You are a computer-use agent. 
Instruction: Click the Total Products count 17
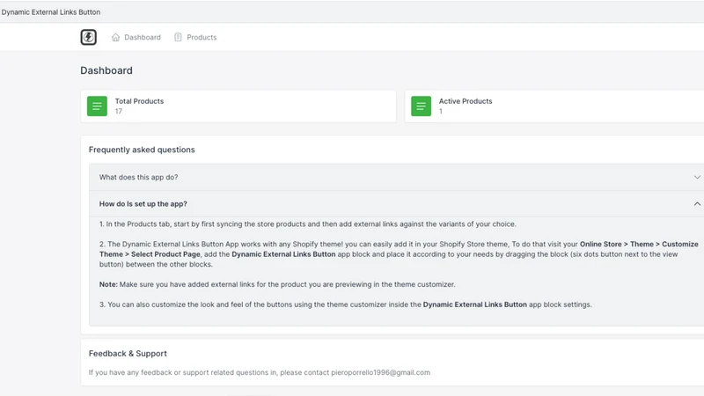coord(119,112)
